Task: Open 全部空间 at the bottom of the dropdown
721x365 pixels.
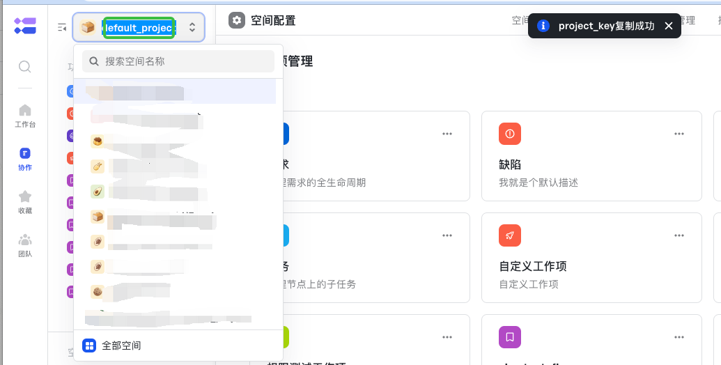Action: pos(178,345)
